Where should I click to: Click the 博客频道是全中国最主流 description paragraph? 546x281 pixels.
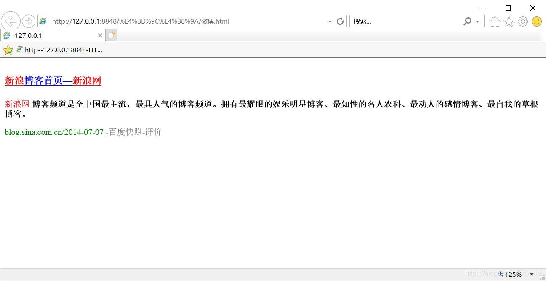[272, 109]
